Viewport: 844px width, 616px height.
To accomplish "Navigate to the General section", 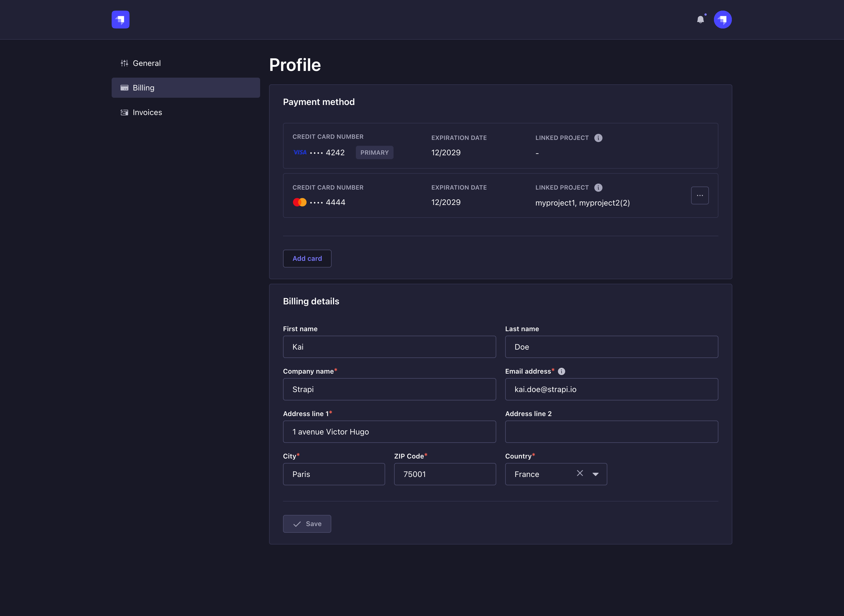I will (x=147, y=63).
